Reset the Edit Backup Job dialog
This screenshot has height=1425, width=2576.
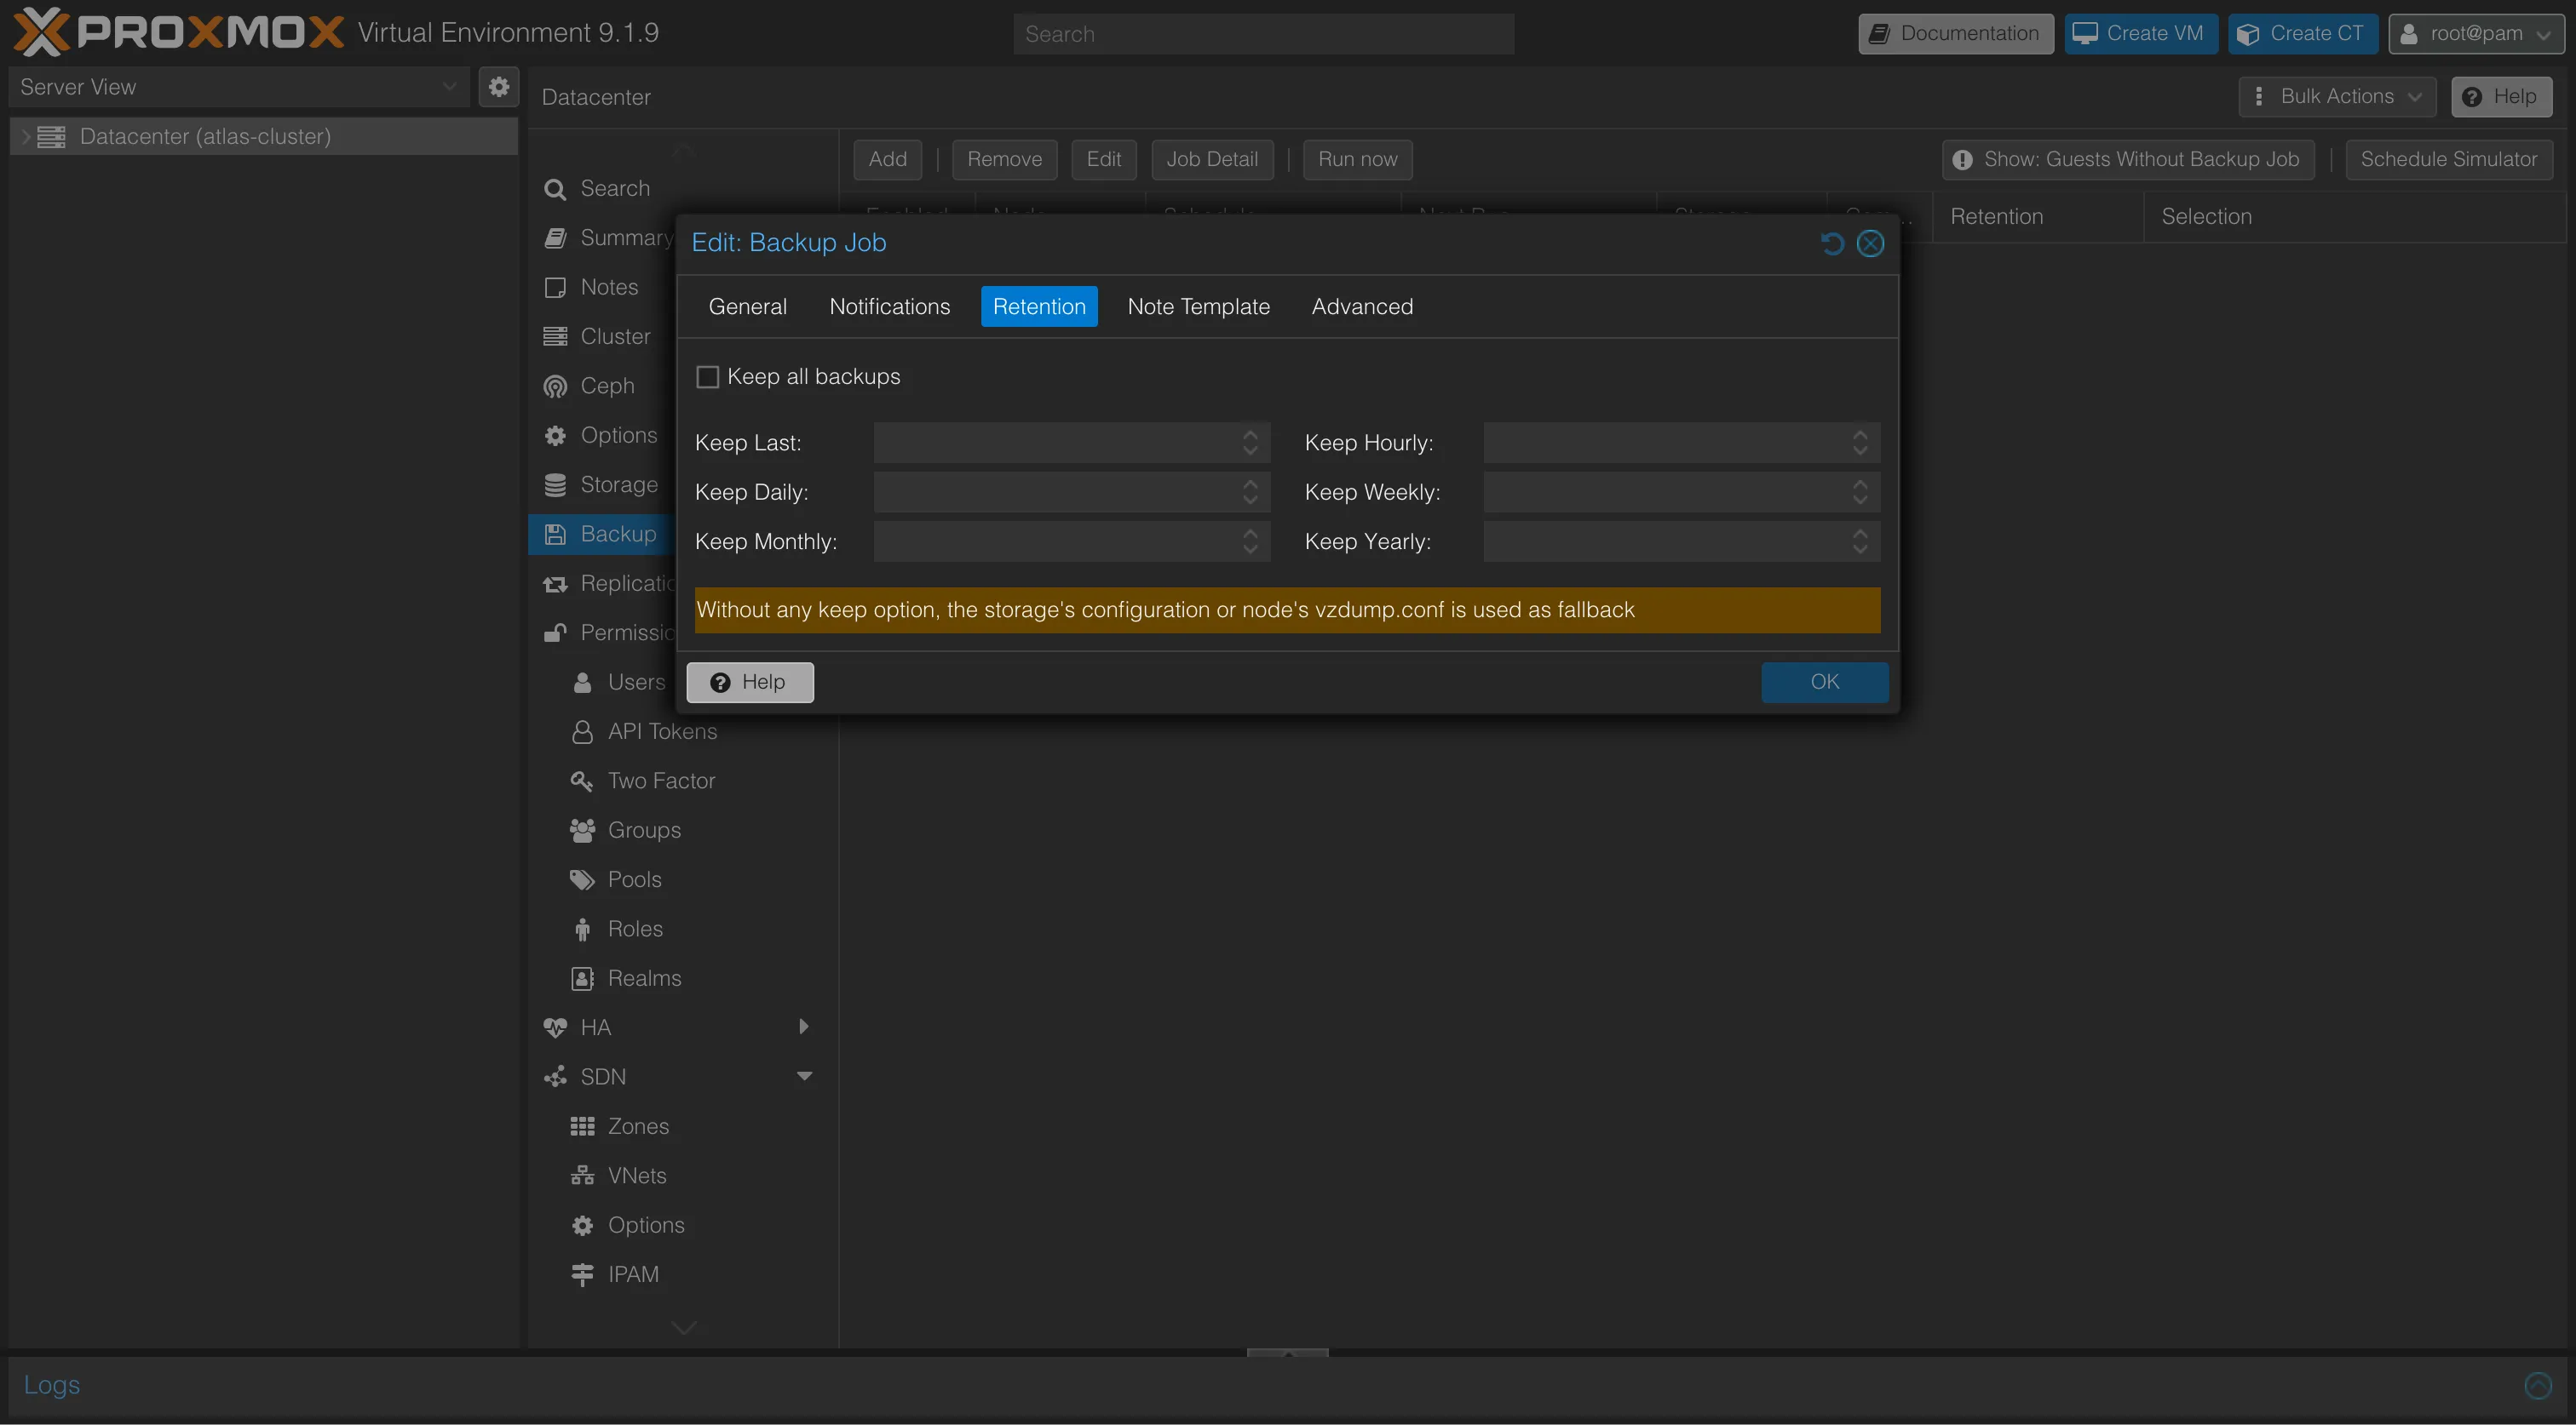[x=1831, y=243]
